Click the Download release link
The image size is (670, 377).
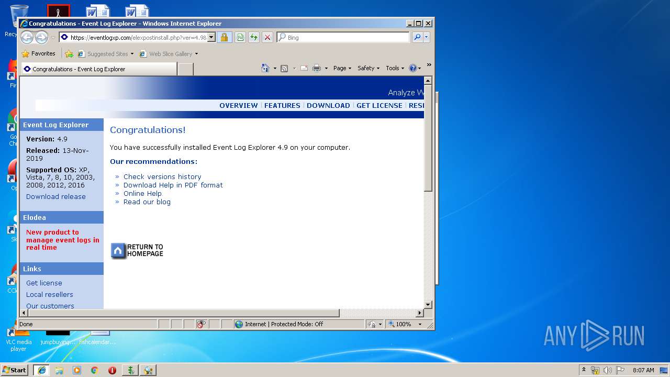(x=56, y=196)
